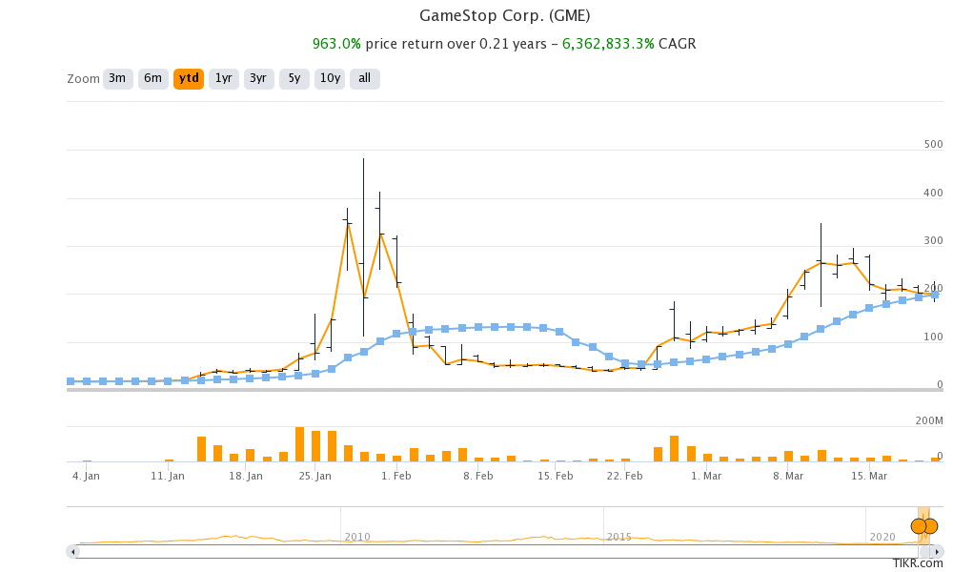Switch chart zoom to 3yr

[259, 78]
